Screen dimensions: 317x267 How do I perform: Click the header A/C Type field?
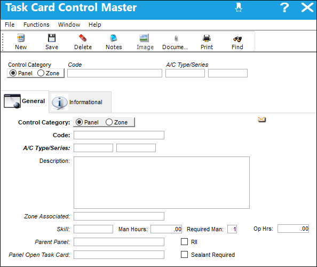pos(185,73)
